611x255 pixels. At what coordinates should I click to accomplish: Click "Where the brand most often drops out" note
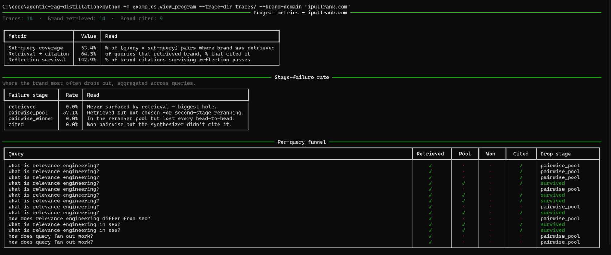(x=99, y=83)
